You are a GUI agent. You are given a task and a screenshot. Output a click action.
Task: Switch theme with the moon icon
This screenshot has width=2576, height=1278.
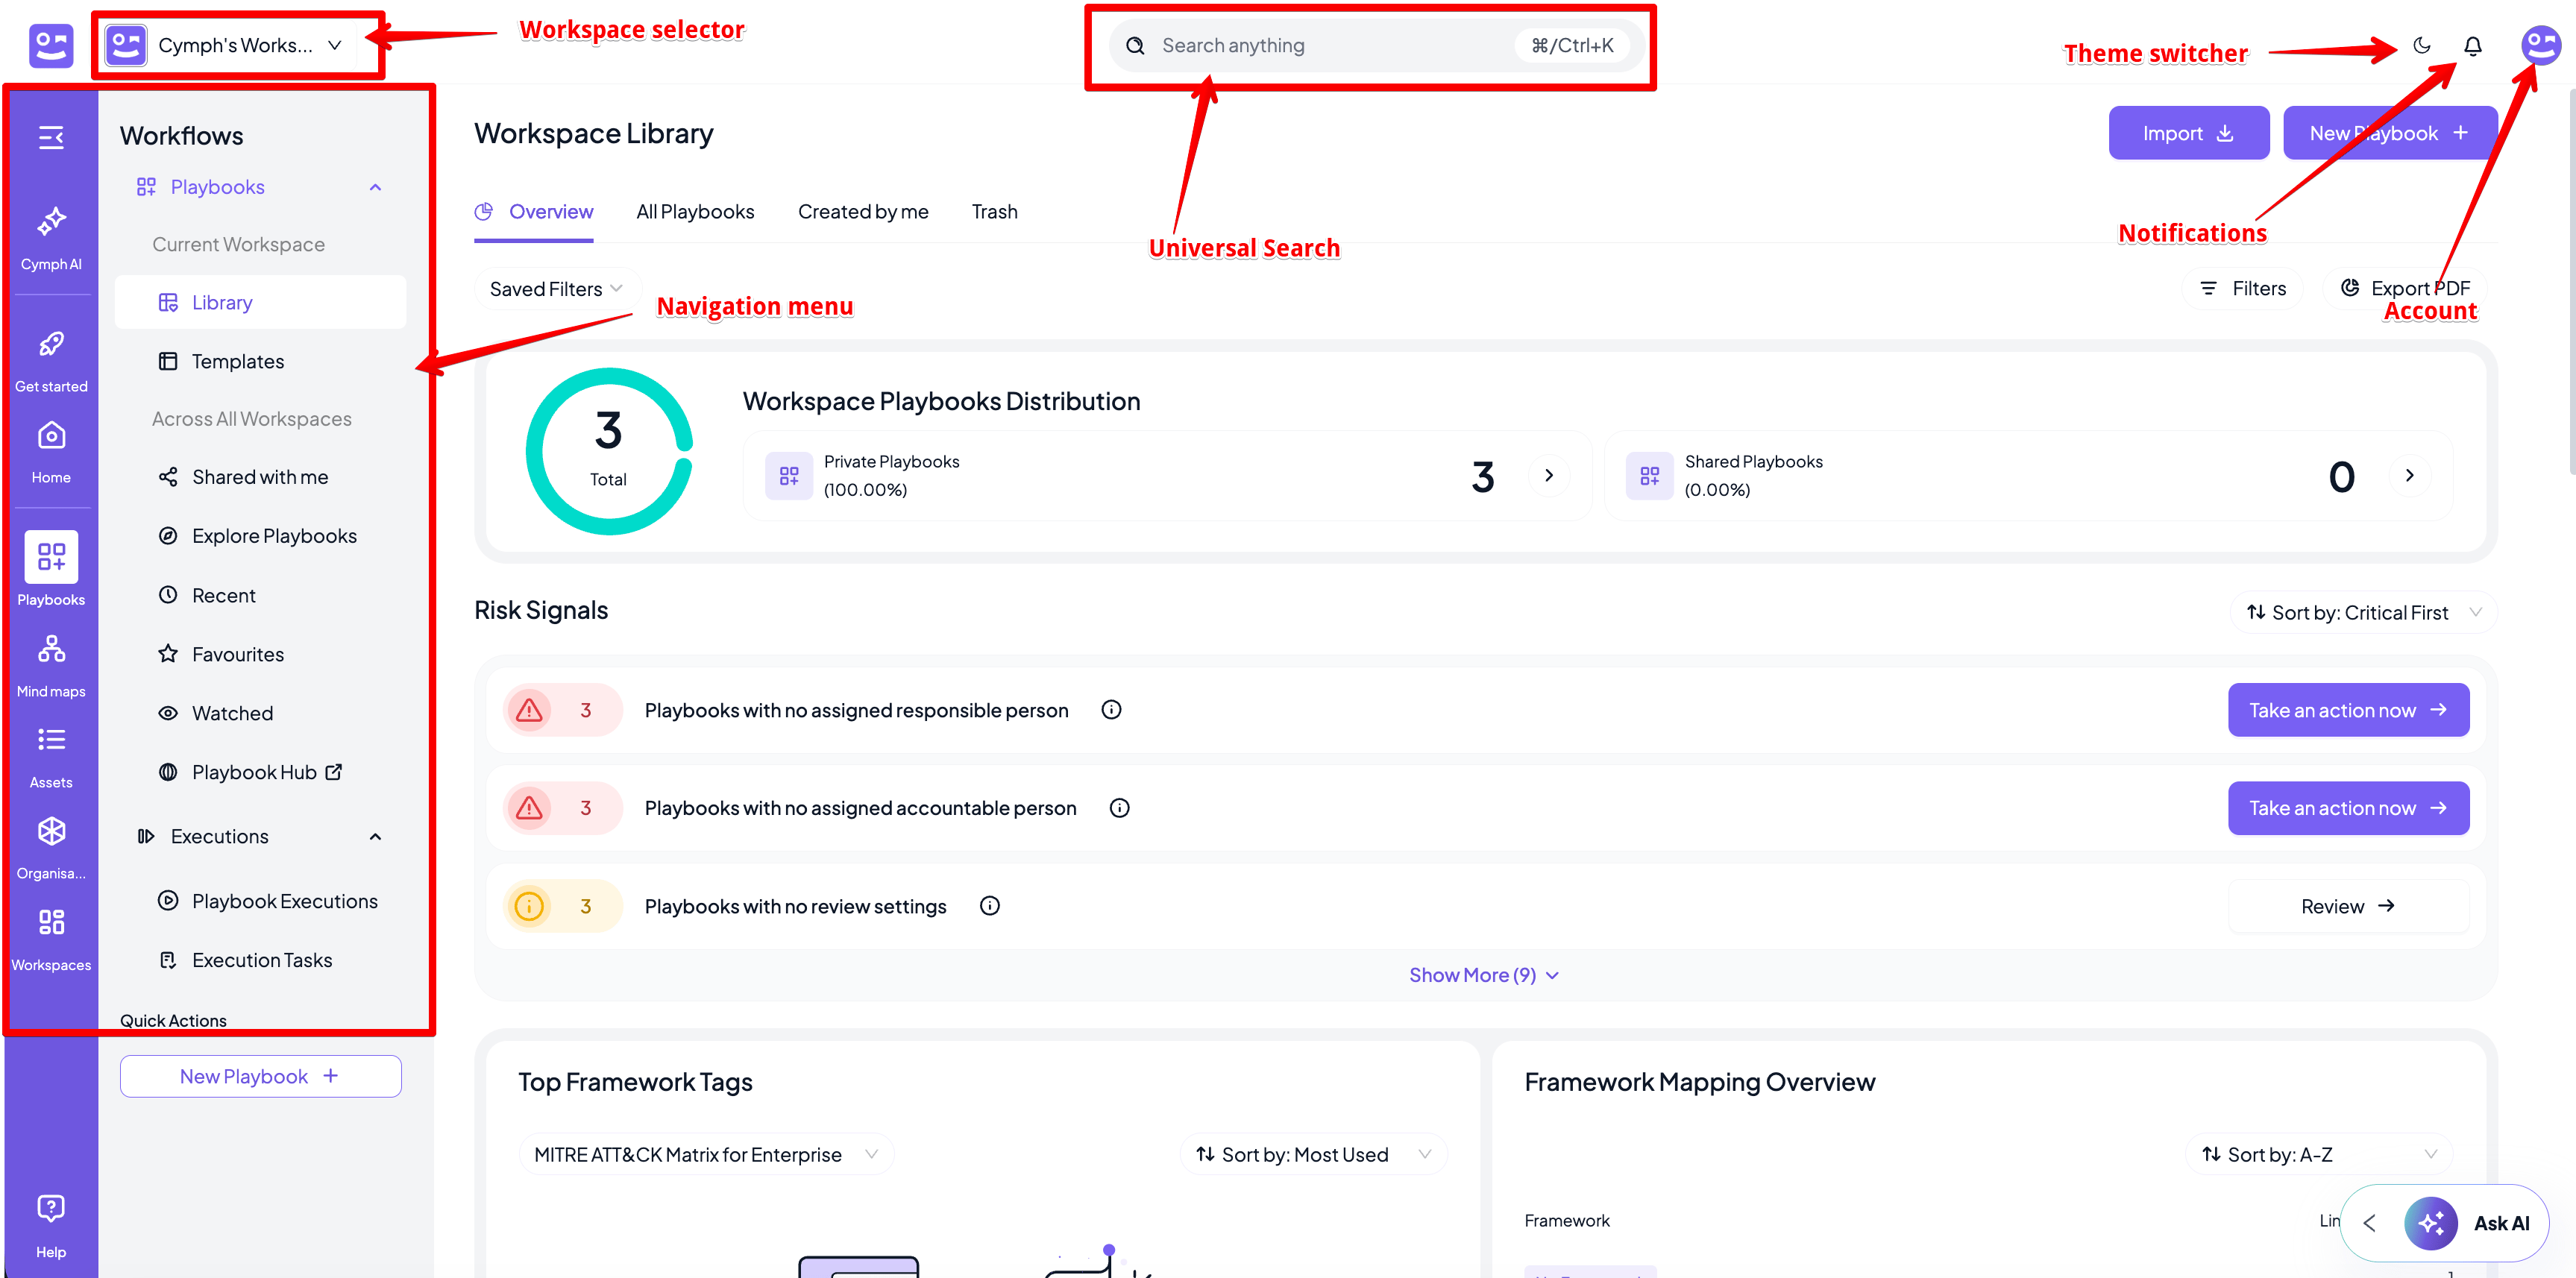[2421, 45]
